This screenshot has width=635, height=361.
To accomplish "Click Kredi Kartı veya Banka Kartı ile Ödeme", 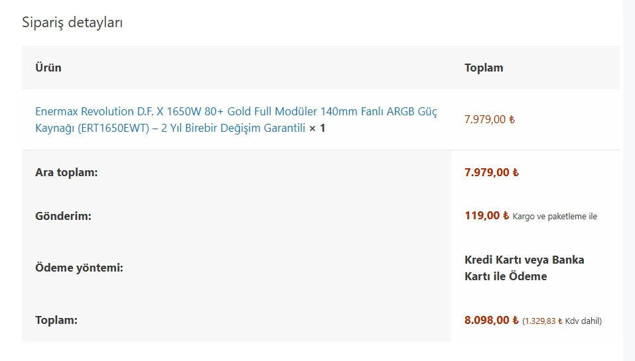I will (x=524, y=268).
